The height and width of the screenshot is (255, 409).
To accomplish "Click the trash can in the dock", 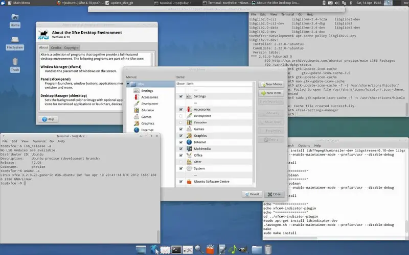I will click(x=268, y=249).
